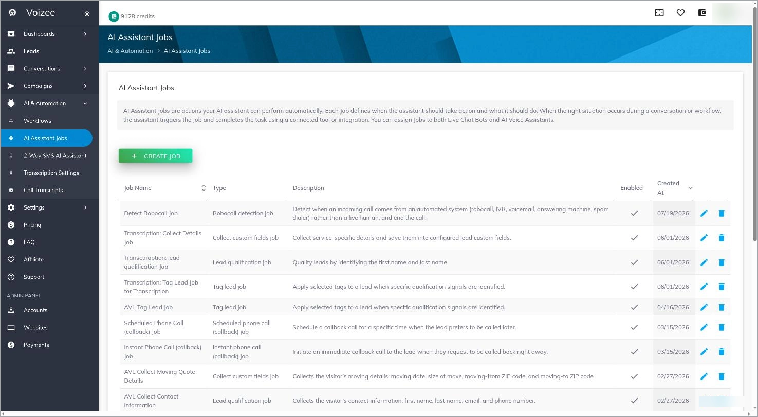Click Enabled checkmark for AVL Collect Contact Information

point(634,401)
